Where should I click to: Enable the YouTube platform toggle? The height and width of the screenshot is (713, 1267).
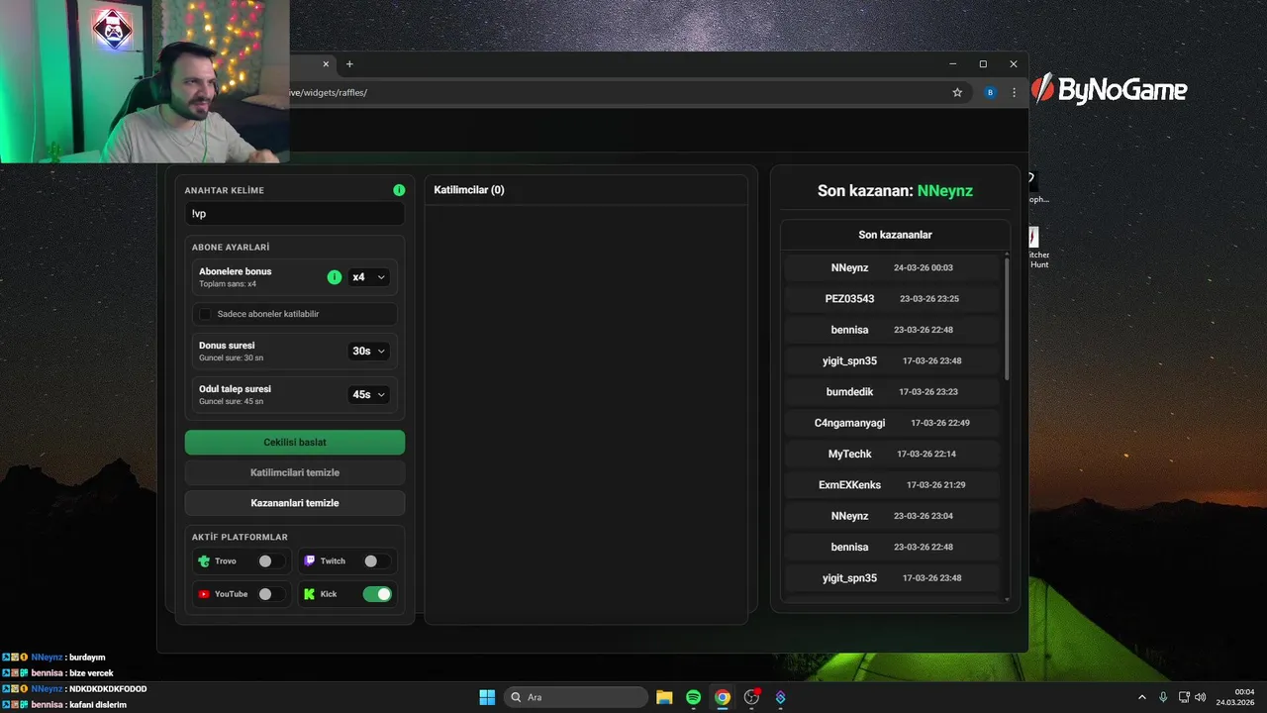(x=270, y=594)
